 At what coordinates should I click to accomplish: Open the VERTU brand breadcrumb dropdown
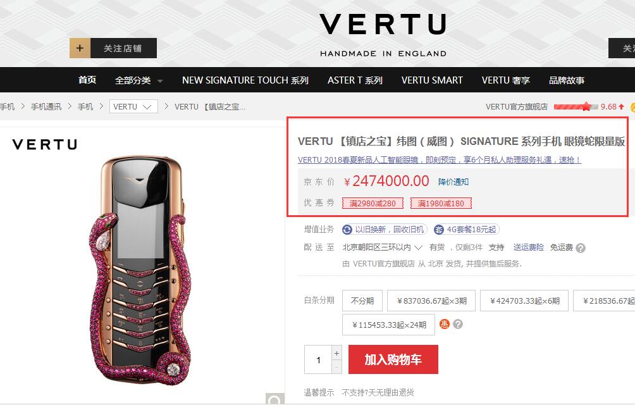tap(133, 106)
